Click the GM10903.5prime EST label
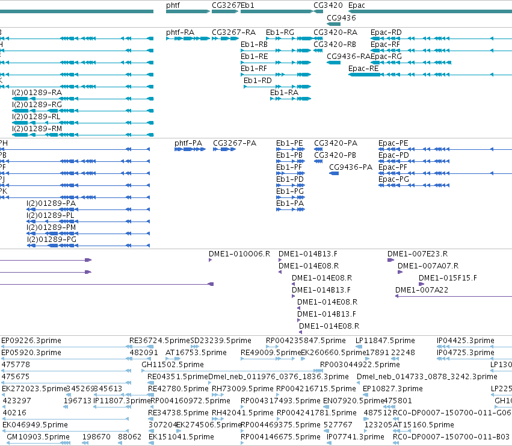This screenshot has height=446, width=512. 38,437
